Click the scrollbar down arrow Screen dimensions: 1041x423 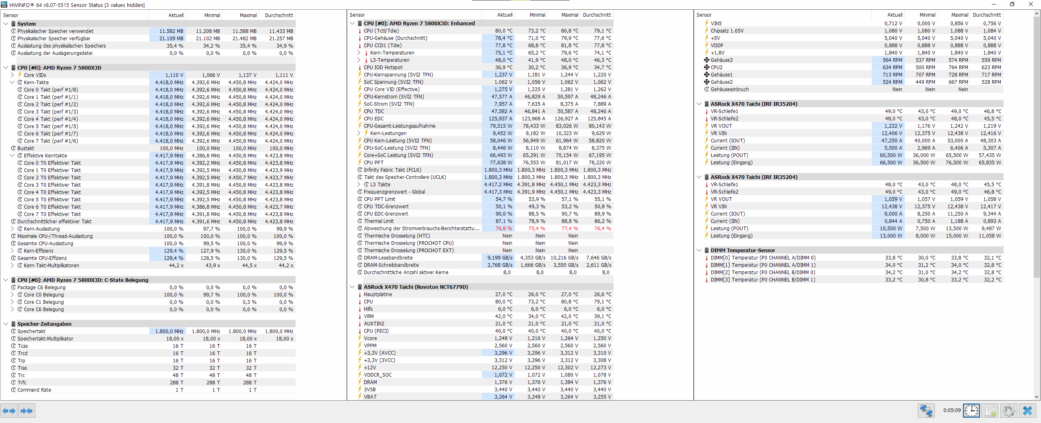coord(1037,397)
